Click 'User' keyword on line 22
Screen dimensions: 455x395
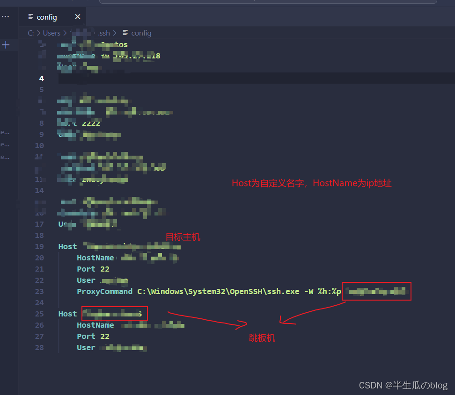[86, 280]
